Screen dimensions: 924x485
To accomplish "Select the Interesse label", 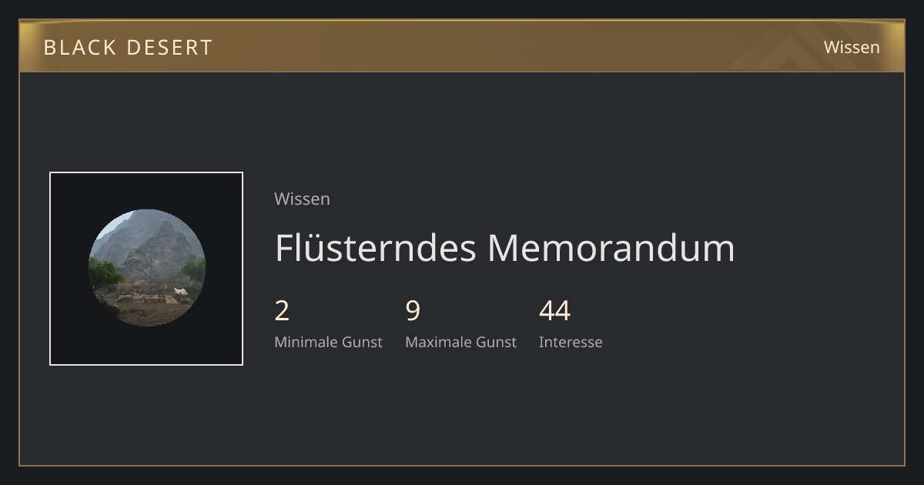I will point(571,342).
